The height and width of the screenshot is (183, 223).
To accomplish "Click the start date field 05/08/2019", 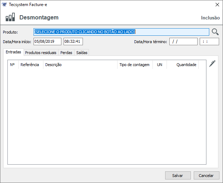I will click(x=47, y=41).
